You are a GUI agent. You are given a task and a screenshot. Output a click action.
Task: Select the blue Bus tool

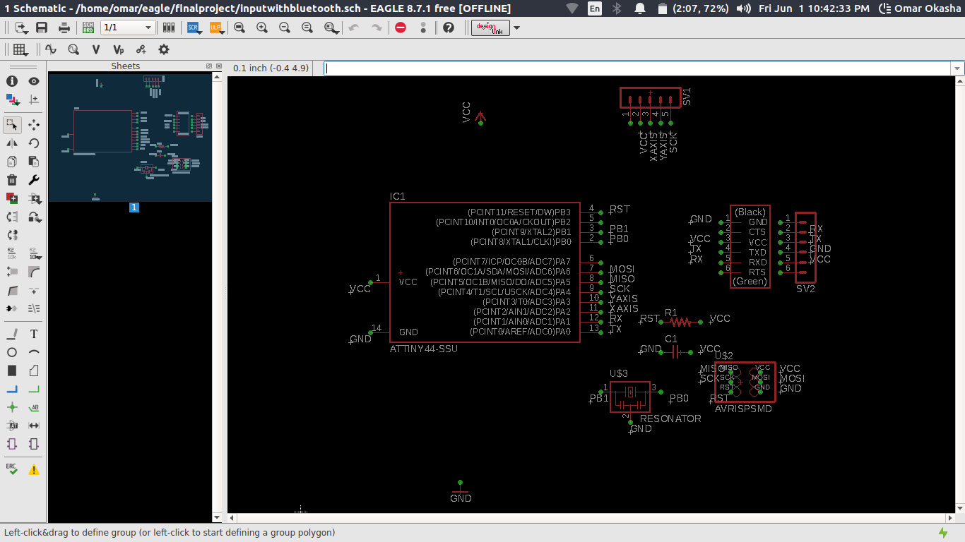click(x=12, y=389)
